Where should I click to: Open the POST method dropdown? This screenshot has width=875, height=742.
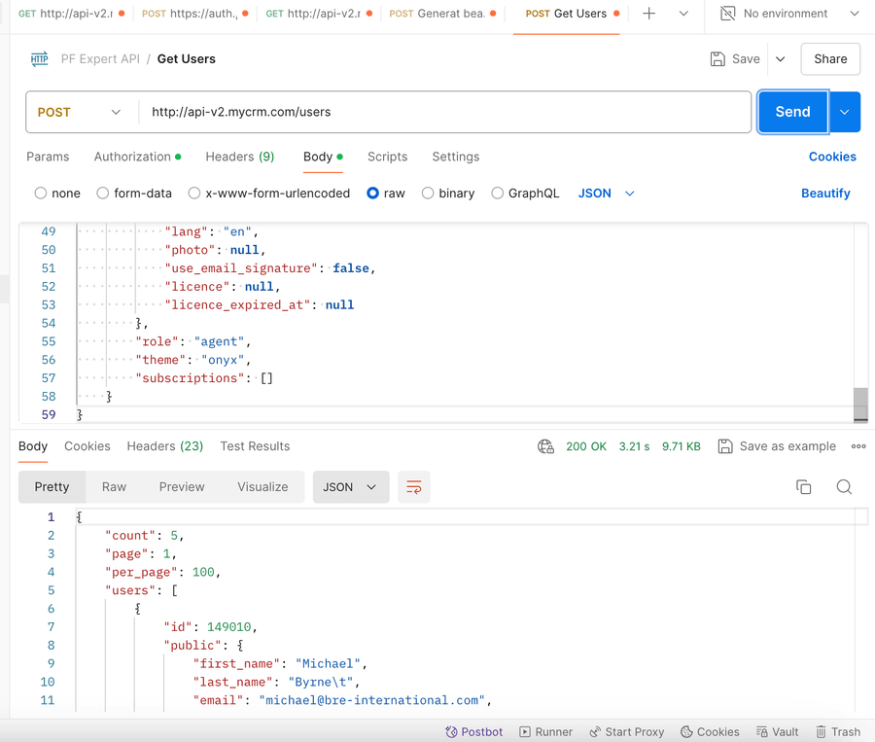click(80, 112)
